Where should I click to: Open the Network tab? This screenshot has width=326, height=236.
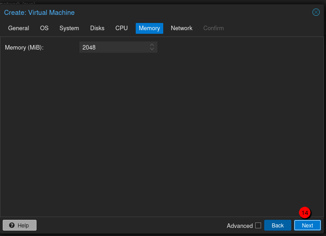pyautogui.click(x=181, y=28)
